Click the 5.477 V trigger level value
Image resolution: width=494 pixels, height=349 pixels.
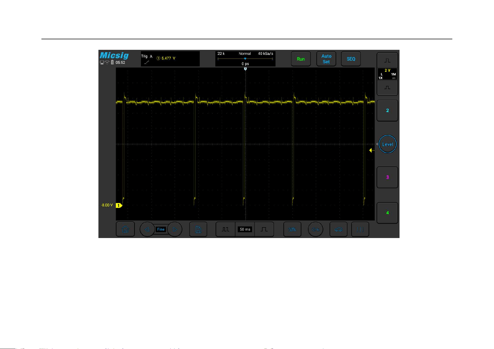click(168, 58)
